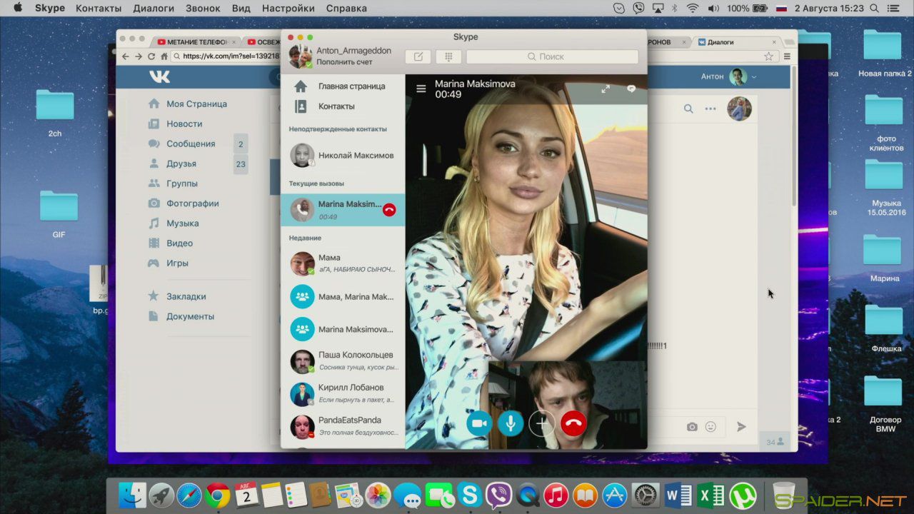End call from Marina Maksimova list entry
Viewport: 914px width, 514px height.
(389, 210)
